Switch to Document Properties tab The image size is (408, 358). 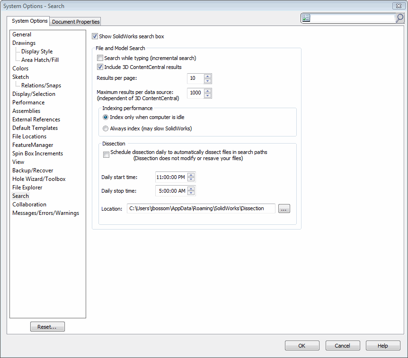pos(76,22)
